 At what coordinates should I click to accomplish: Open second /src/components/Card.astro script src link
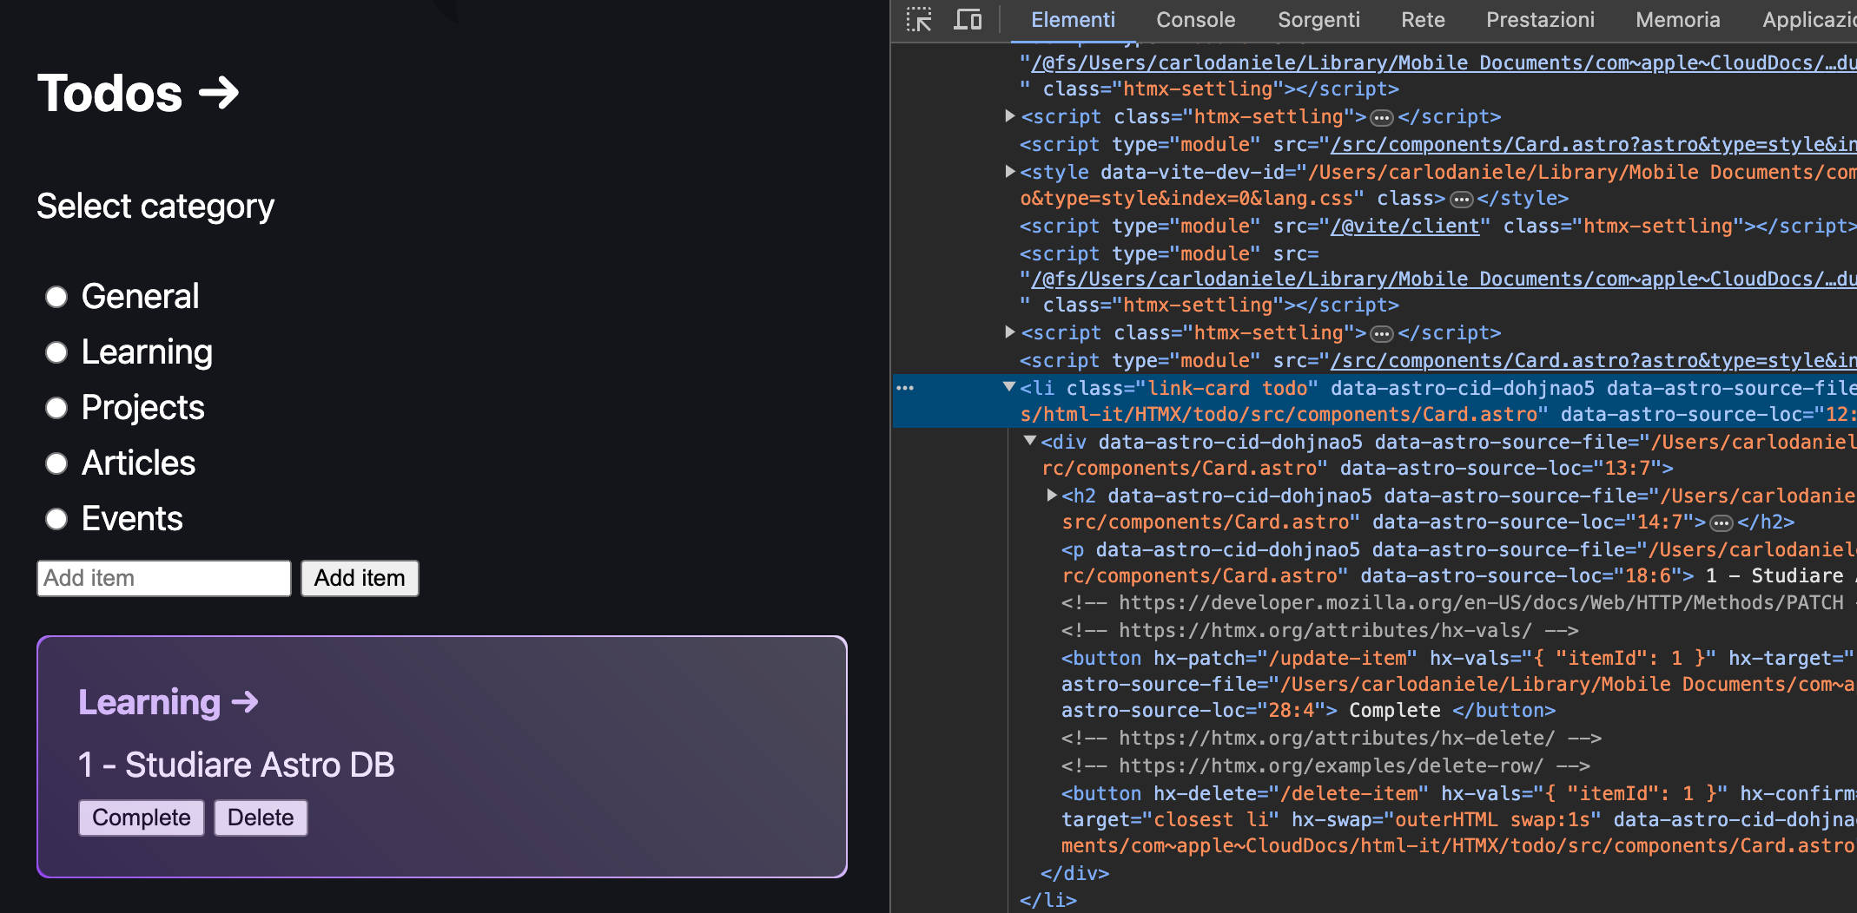click(1593, 360)
